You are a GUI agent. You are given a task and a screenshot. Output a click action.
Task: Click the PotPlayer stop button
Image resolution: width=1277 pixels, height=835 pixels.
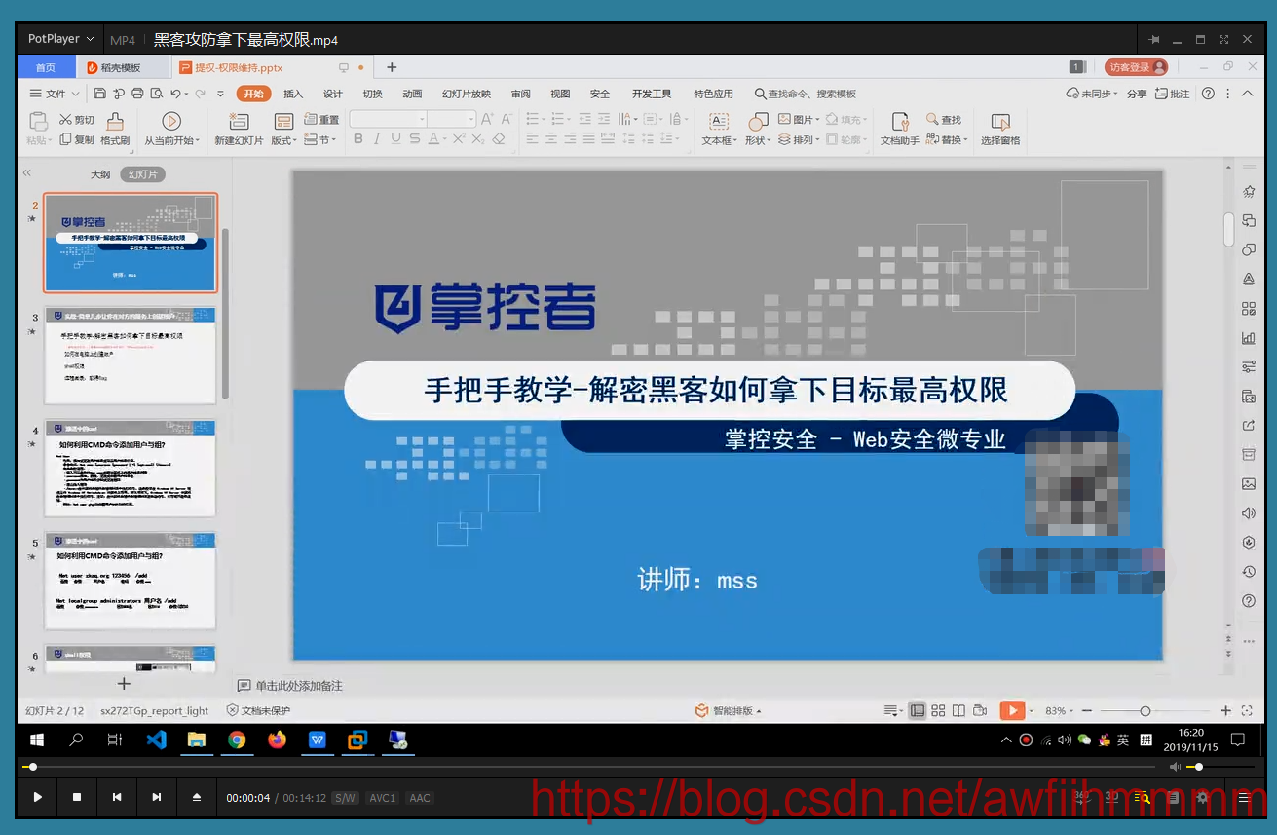[77, 797]
